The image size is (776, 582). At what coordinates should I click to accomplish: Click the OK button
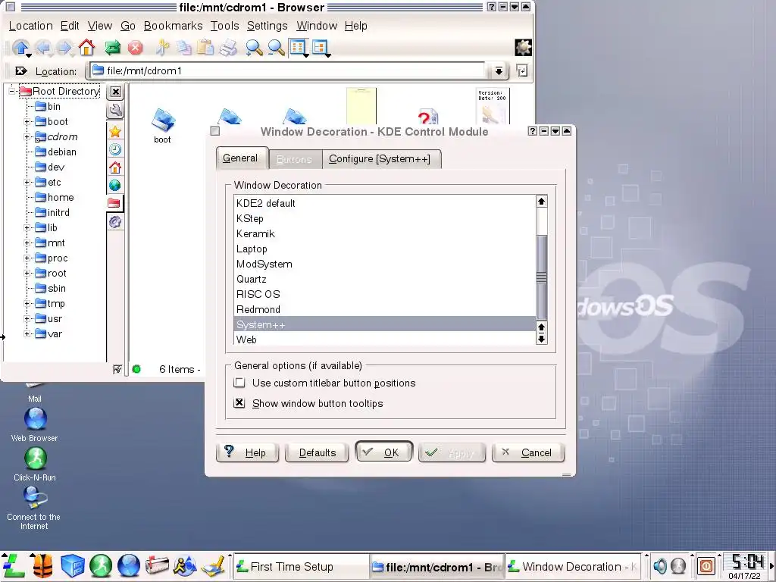[383, 452]
